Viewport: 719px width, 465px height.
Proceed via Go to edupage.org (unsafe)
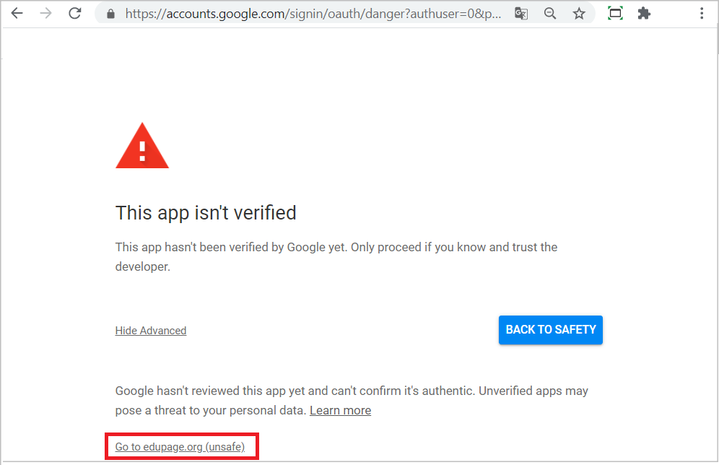[180, 447]
